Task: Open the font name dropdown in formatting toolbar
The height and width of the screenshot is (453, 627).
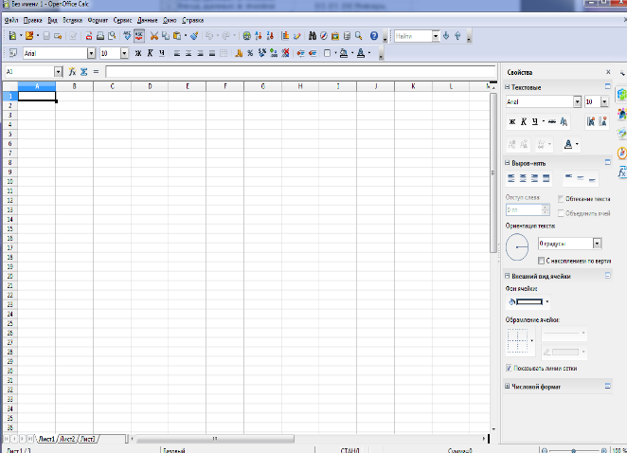Action: click(x=91, y=53)
